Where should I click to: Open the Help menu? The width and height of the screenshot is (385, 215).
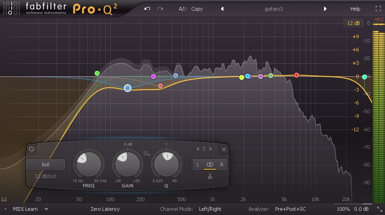[355, 9]
